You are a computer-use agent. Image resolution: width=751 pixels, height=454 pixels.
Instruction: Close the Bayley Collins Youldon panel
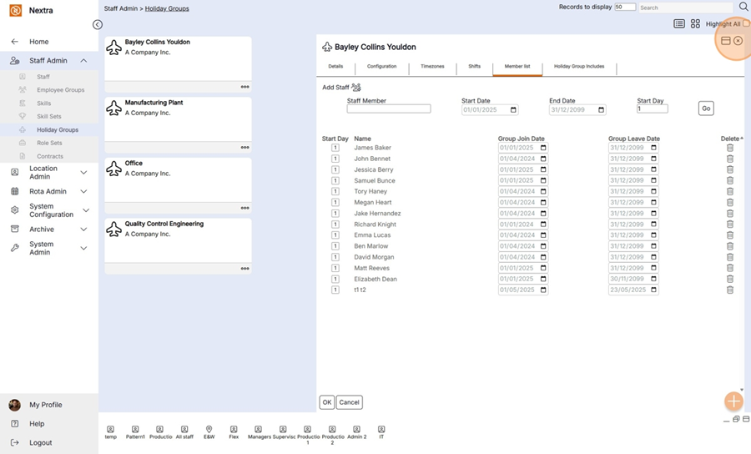pyautogui.click(x=738, y=41)
